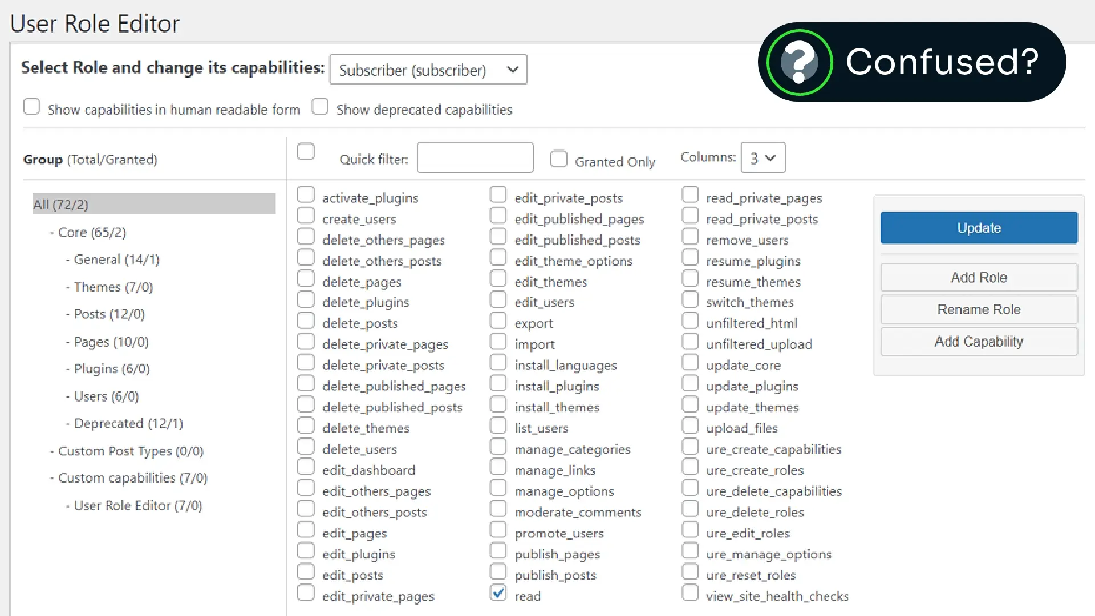1095x616 pixels.
Task: Select the Posts (12/0) group
Action: (x=109, y=314)
